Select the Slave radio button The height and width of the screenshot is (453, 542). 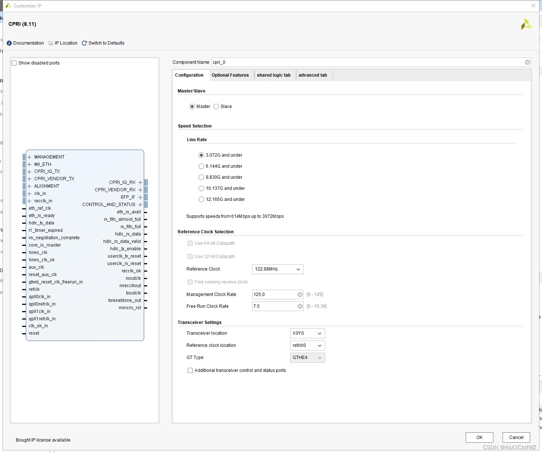tap(216, 107)
